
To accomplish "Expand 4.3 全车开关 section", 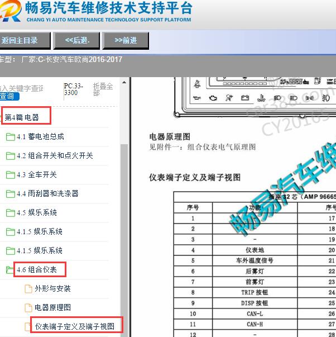I will click(x=37, y=174).
